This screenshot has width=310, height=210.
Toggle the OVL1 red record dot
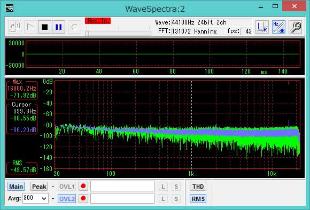click(x=83, y=186)
